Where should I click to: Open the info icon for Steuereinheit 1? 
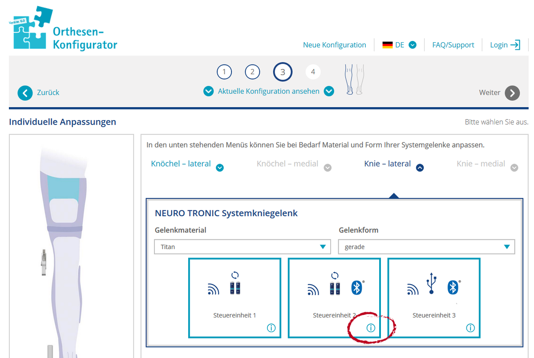coord(271,328)
